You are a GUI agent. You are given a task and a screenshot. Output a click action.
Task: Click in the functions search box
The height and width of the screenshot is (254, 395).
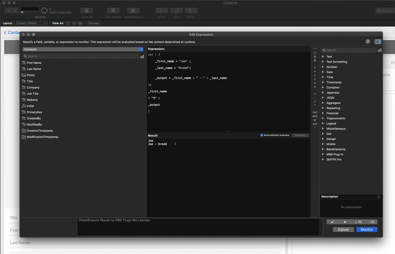[x=349, y=50]
